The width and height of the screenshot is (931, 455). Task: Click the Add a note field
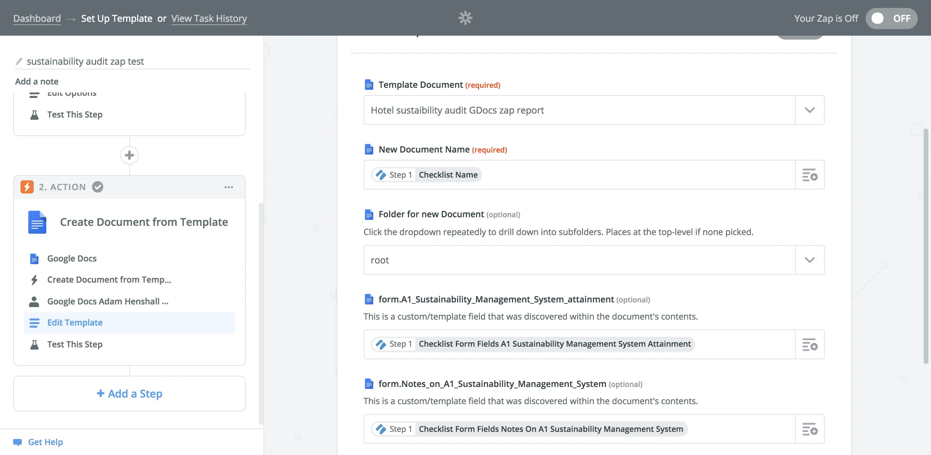(x=37, y=82)
